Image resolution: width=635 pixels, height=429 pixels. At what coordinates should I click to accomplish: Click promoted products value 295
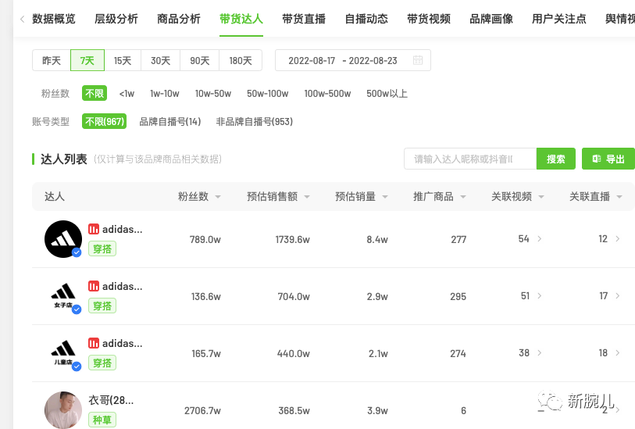[458, 296]
